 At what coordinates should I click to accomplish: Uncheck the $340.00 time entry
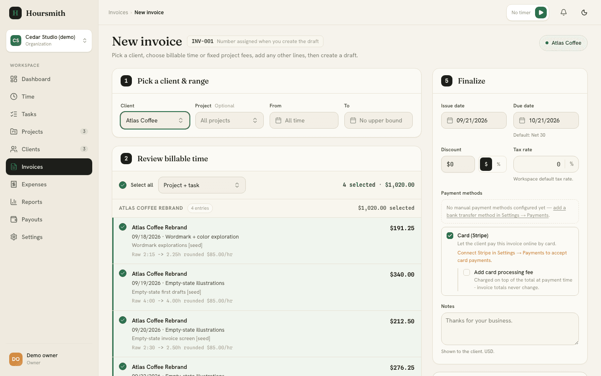tap(123, 273)
